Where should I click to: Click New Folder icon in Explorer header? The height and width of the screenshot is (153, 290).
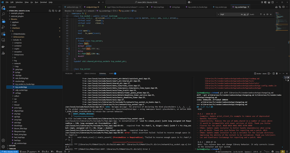click(53, 11)
